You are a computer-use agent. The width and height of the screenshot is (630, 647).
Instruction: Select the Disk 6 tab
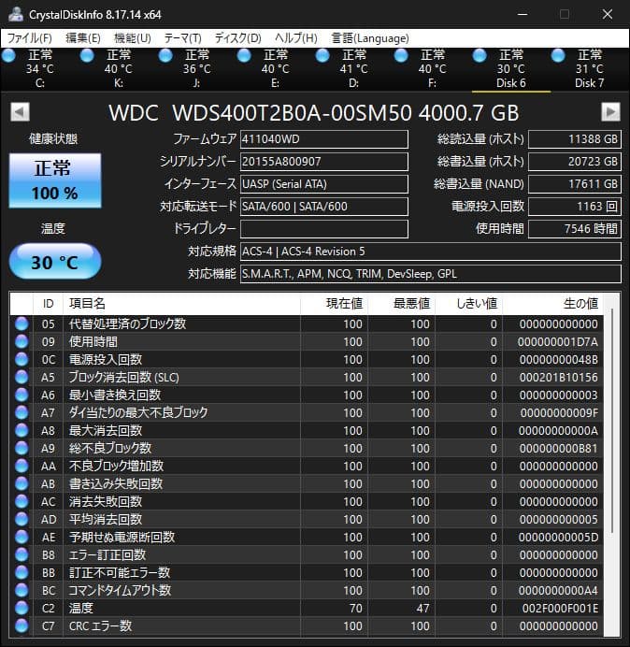(x=510, y=69)
